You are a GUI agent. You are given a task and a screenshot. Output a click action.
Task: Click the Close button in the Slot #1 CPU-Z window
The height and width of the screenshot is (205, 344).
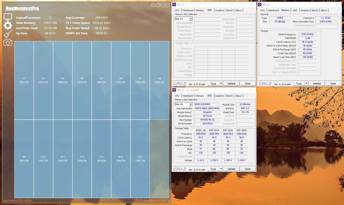(x=248, y=84)
